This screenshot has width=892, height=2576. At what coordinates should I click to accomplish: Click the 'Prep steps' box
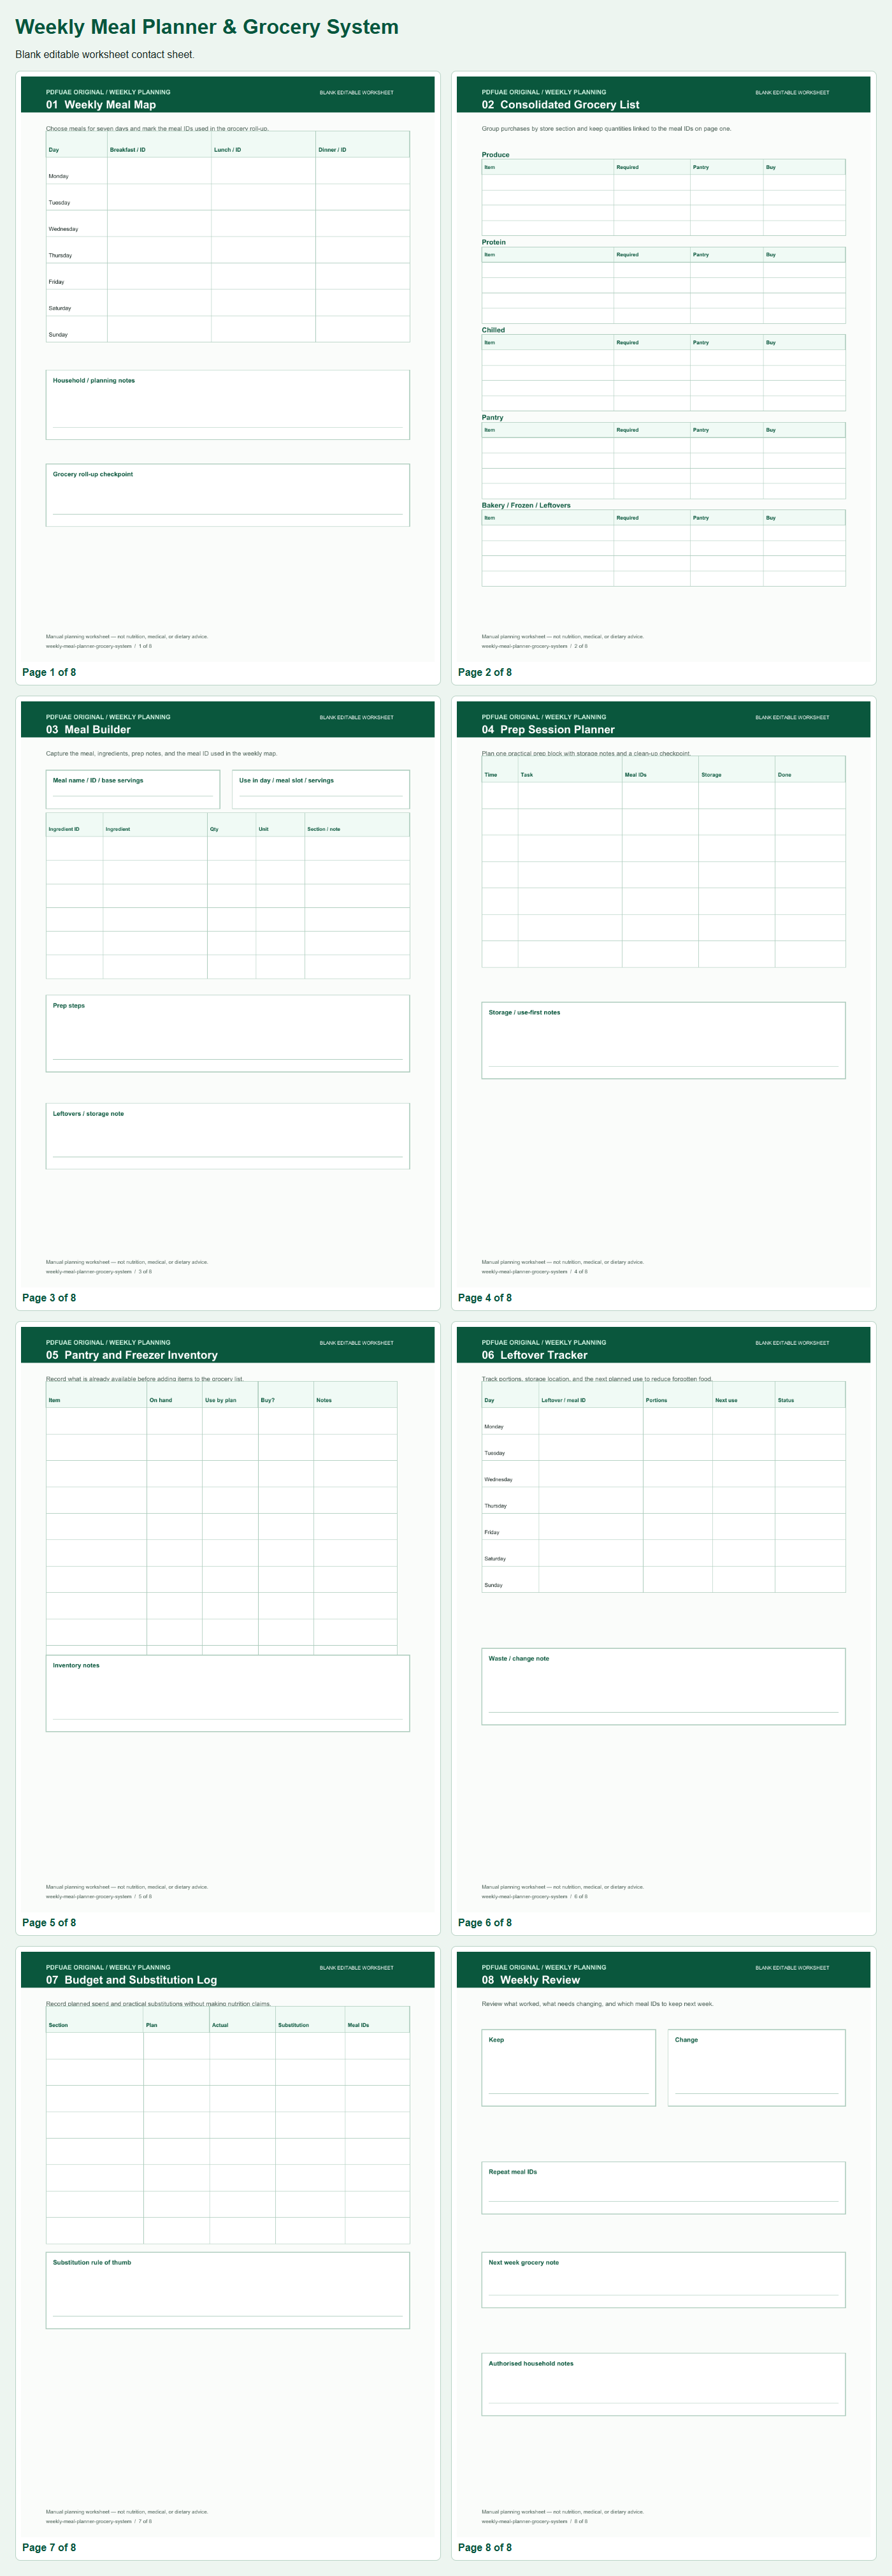[227, 1033]
